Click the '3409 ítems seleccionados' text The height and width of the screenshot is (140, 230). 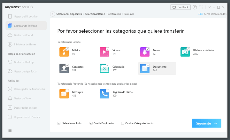point(212,14)
